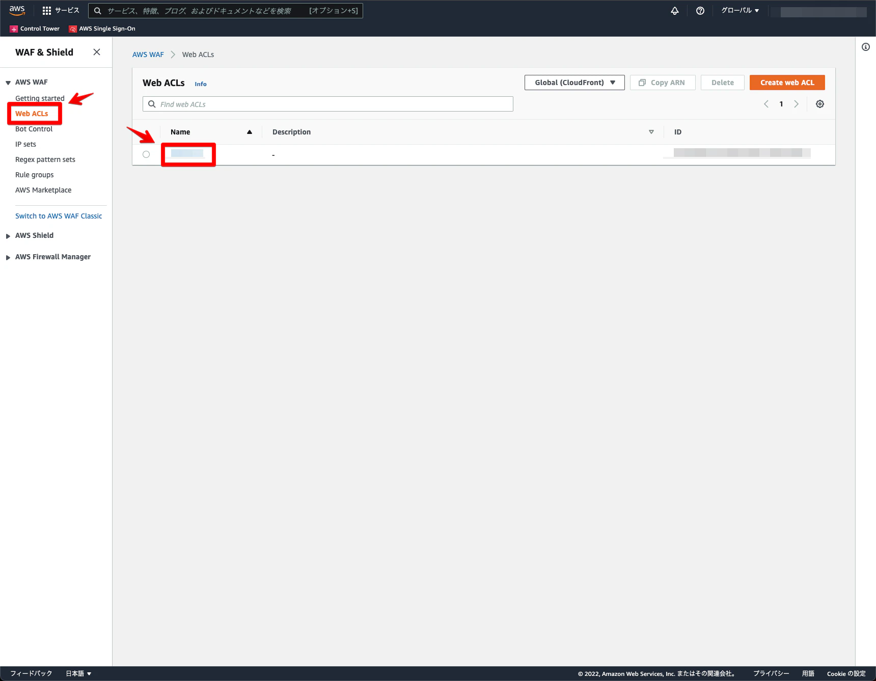Expand the AWS Shield section
876x681 pixels.
pyautogui.click(x=8, y=236)
